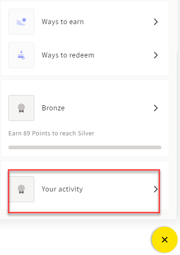Viewport: 180px width, 255px height.
Task: Close the rewards panel with yellow X button
Action: 165,240
